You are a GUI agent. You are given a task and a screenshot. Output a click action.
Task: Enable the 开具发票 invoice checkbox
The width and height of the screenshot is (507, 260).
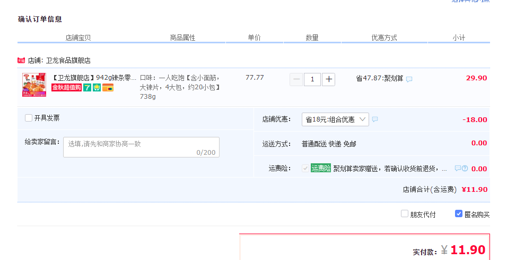coord(29,118)
